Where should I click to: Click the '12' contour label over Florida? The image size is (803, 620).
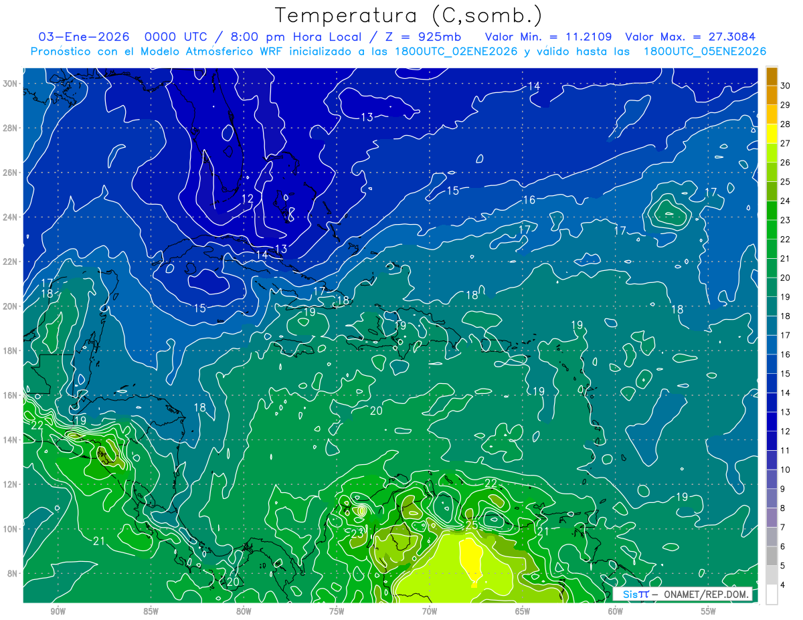tap(248, 199)
